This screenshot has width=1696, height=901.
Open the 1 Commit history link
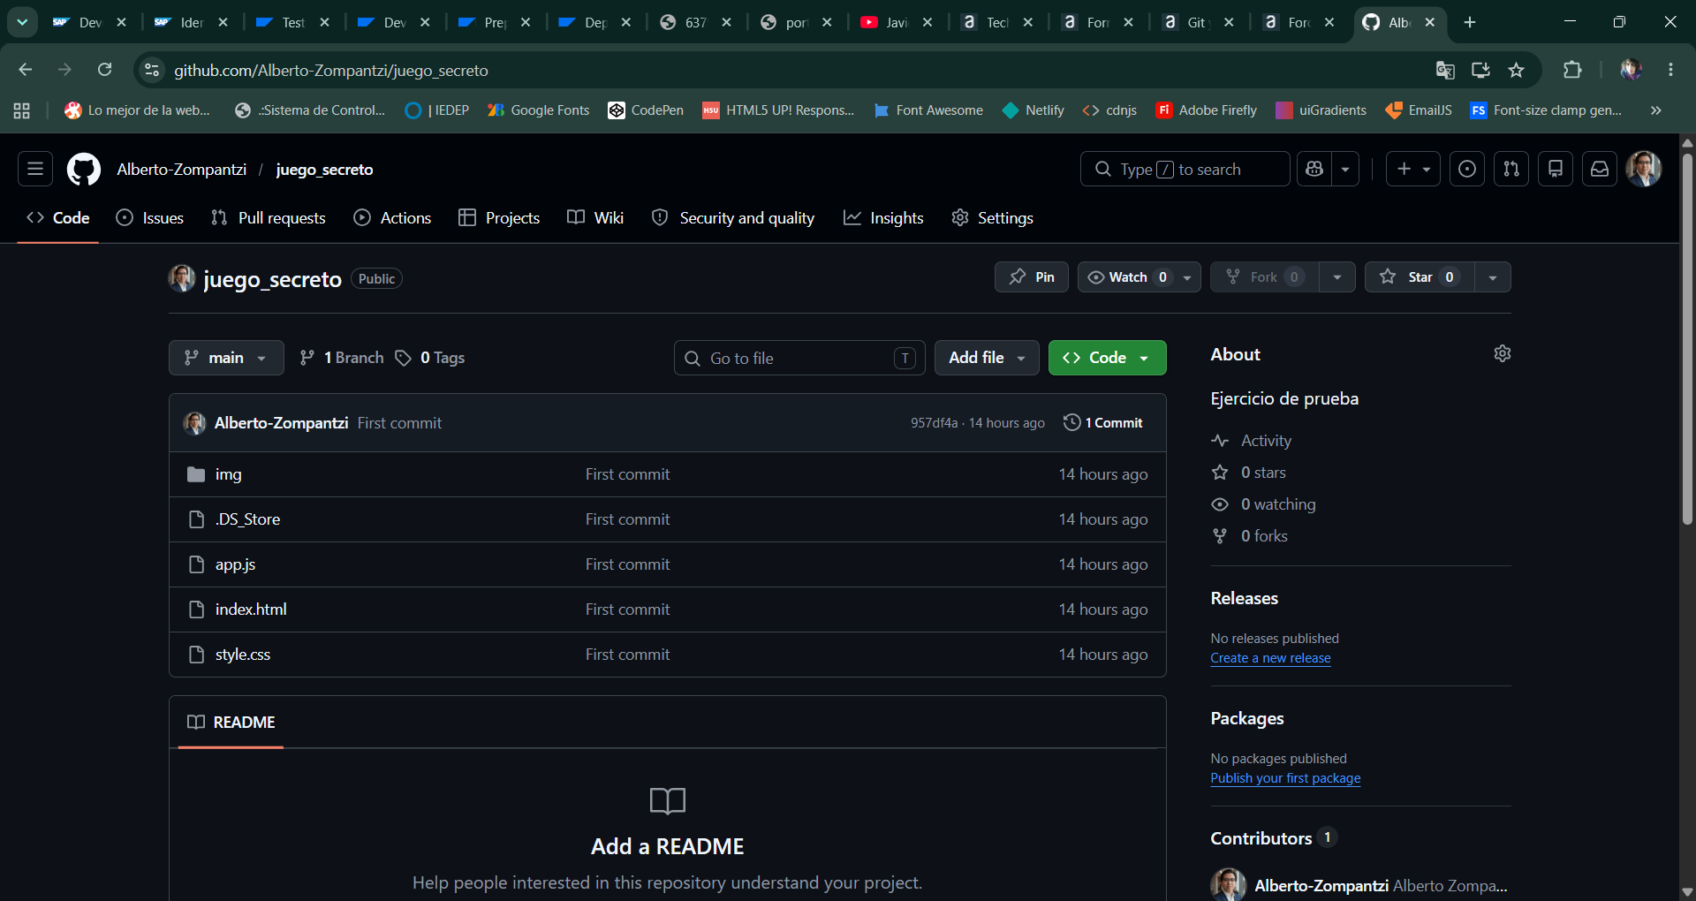[1103, 423]
